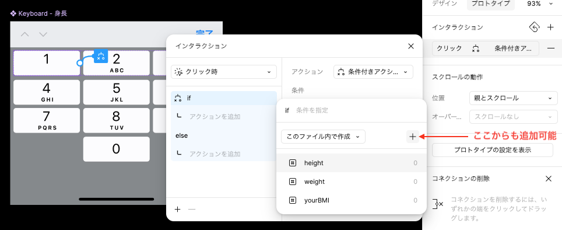This screenshot has height=230, width=562.
Task: Click the connection delete illustration icon
Action: 438,204
